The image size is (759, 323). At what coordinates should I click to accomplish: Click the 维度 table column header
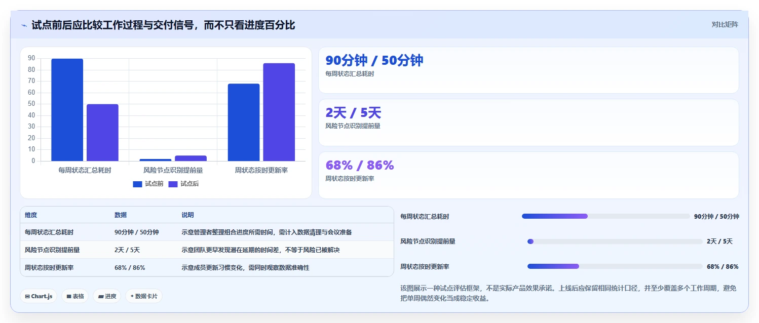(31, 215)
